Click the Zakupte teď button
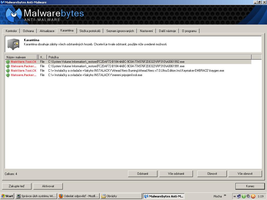The height and width of the screenshot is (200, 267). pyautogui.click(x=17, y=186)
